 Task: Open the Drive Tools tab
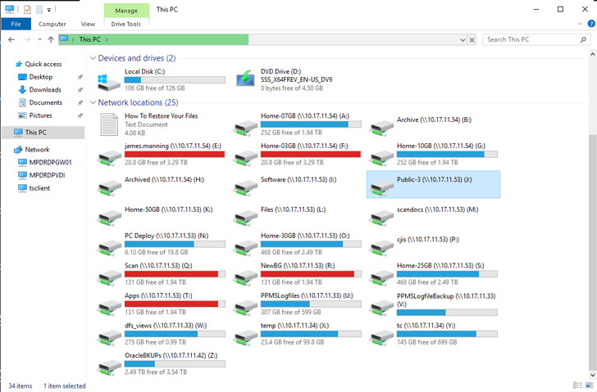[125, 25]
